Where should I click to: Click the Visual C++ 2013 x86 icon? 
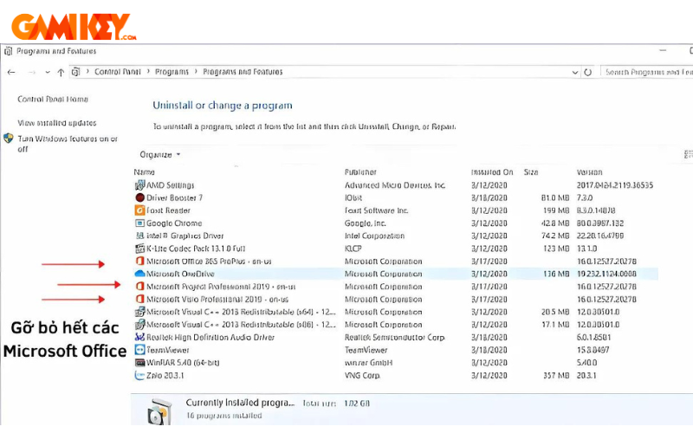[139, 325]
